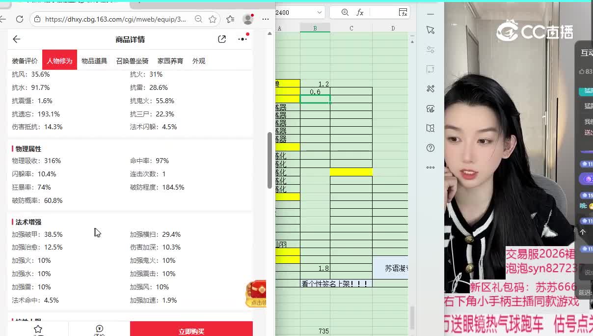Open the help question mark icon
Screen dimensions: 593x336
431,148
